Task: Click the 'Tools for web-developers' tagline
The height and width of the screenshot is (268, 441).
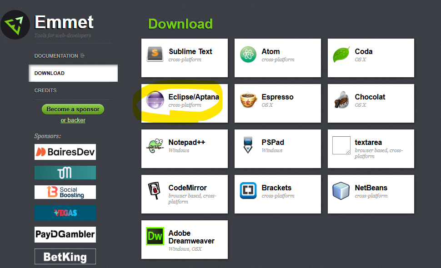Action: 63,35
